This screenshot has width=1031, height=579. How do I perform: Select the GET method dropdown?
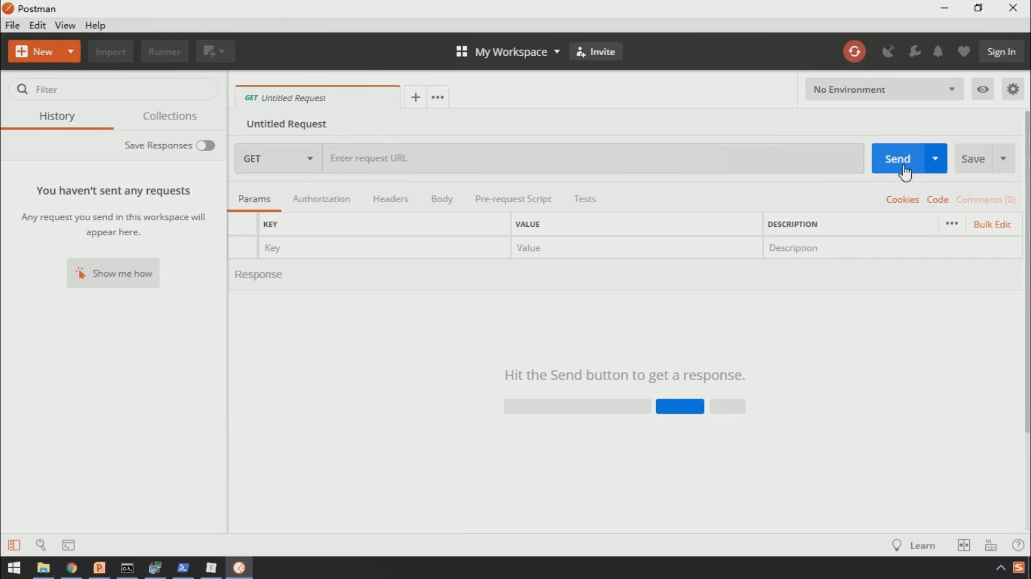[x=277, y=158]
